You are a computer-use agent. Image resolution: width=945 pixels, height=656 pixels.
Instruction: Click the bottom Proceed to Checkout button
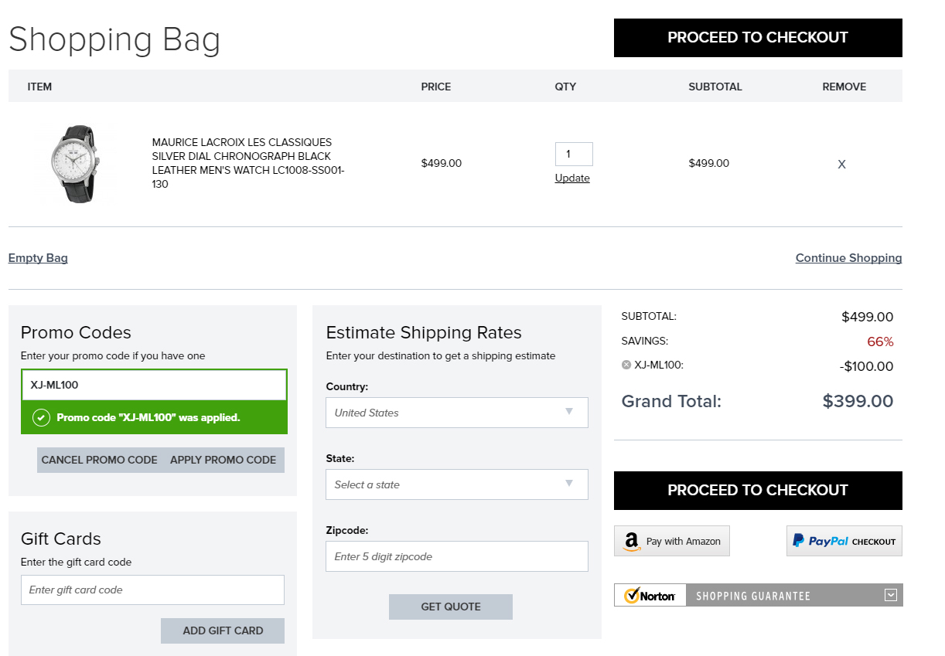click(x=757, y=491)
